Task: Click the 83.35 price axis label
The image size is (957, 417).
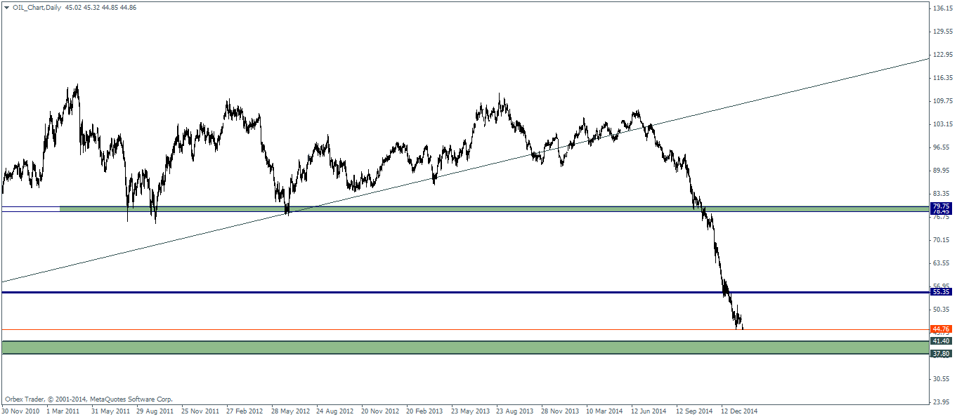Action: point(942,194)
